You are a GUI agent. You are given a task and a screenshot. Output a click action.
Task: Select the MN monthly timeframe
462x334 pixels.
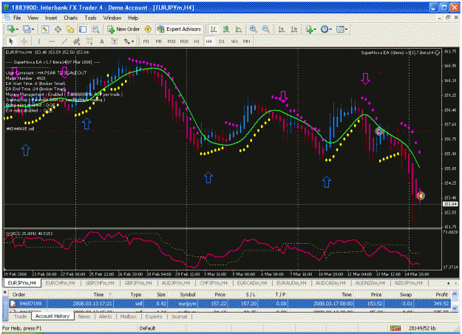point(247,41)
